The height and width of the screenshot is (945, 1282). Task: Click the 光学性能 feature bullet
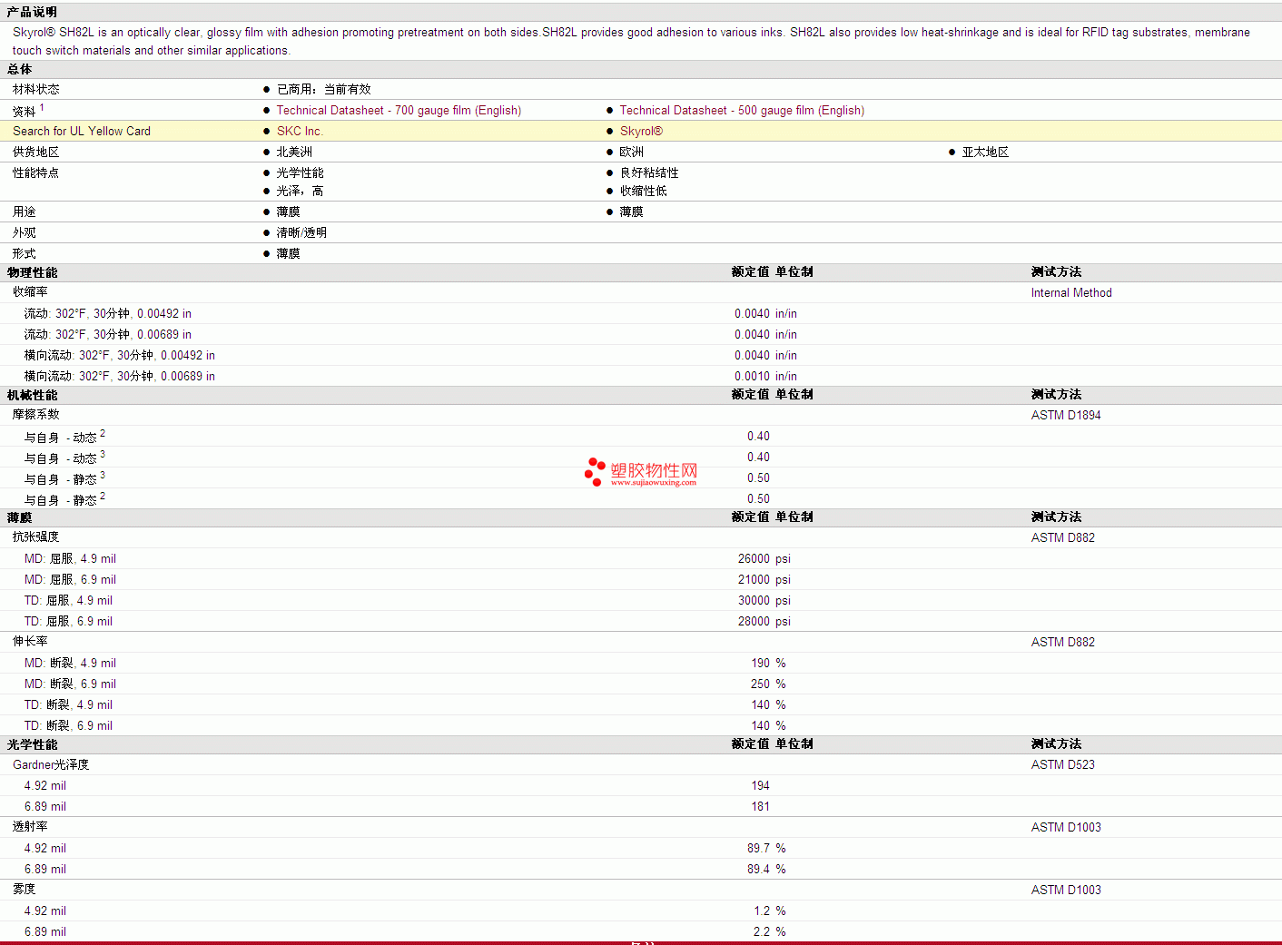pyautogui.click(x=300, y=172)
